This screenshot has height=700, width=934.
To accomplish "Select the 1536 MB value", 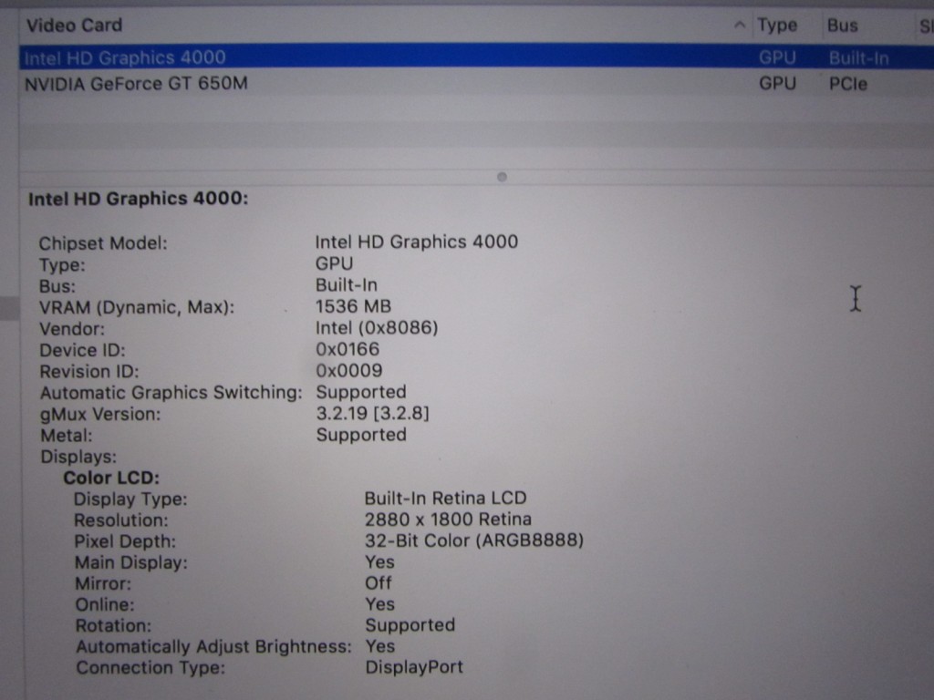I will tap(353, 306).
